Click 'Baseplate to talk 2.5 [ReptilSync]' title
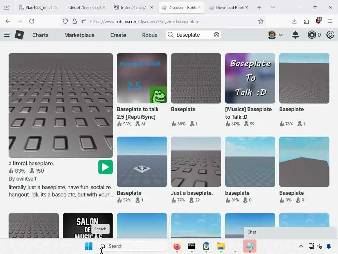Viewport: 338px width, 254px height. pyautogui.click(x=138, y=113)
